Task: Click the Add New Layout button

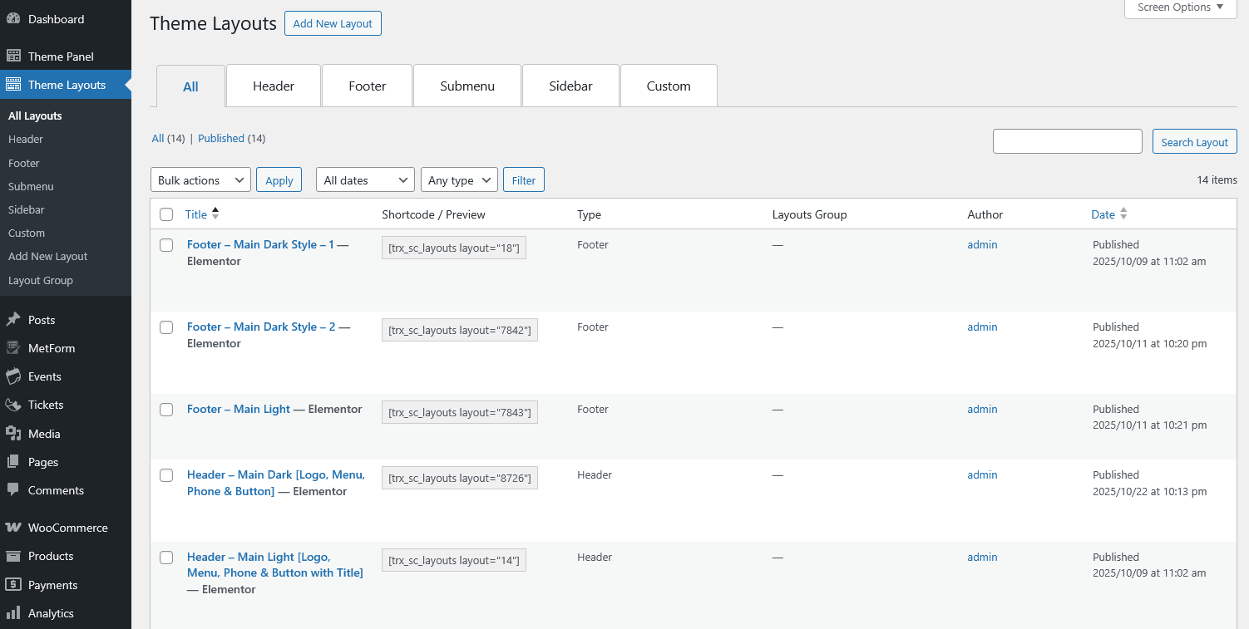Action: pos(333,23)
